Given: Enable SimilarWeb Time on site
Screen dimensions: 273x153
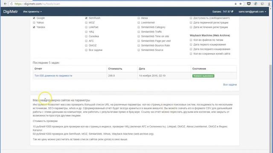Looking at the screenshot, I should 139,36.
